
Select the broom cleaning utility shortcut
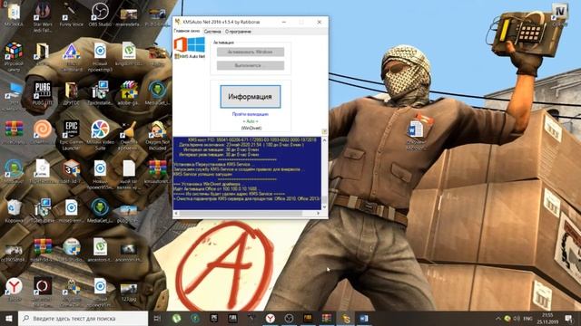pos(129,135)
